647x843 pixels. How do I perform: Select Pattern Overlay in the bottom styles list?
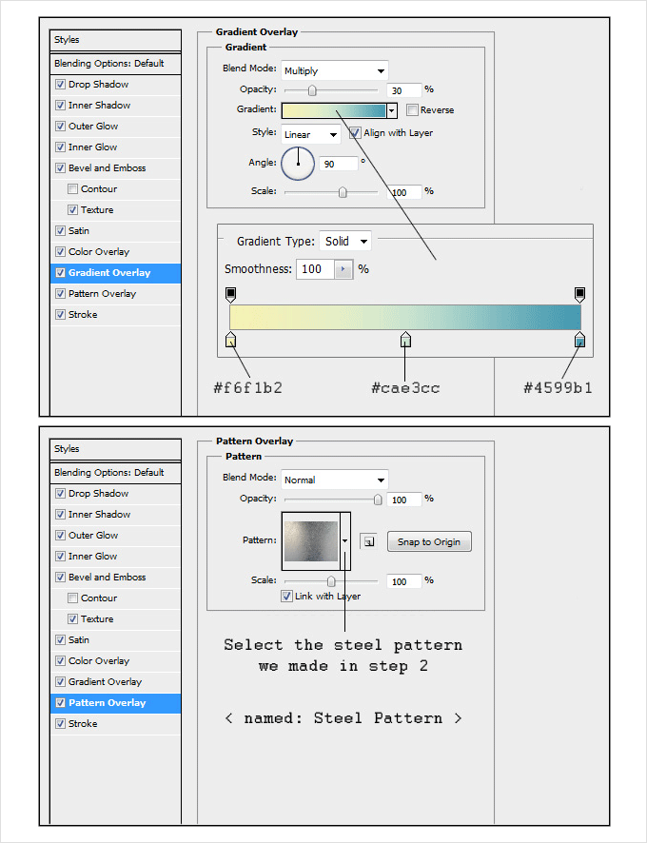[107, 703]
